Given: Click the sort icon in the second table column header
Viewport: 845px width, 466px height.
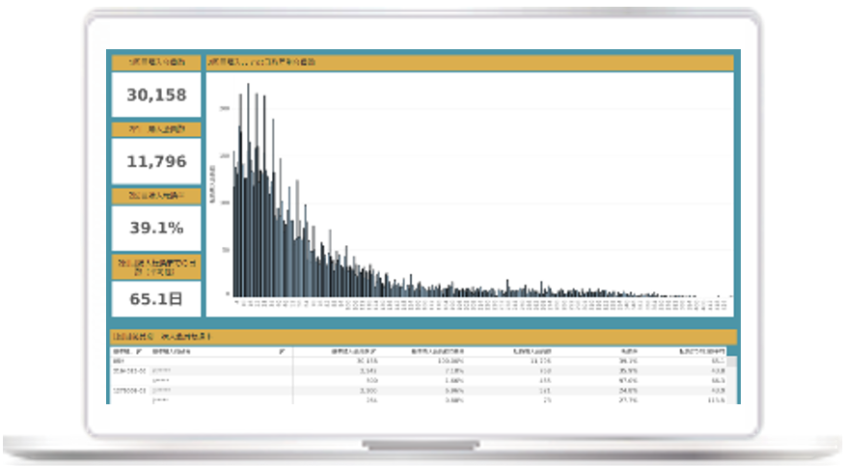Looking at the screenshot, I should coord(281,353).
